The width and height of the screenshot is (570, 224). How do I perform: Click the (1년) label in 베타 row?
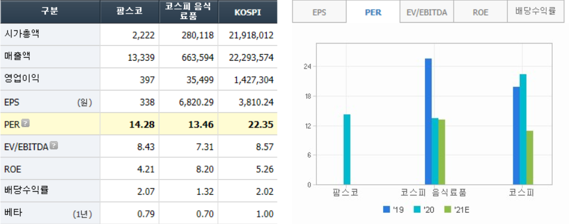pyautogui.click(x=82, y=214)
